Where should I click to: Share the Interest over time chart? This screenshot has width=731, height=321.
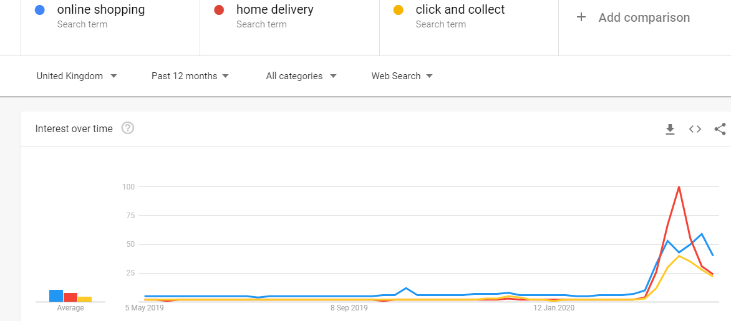[x=720, y=129]
